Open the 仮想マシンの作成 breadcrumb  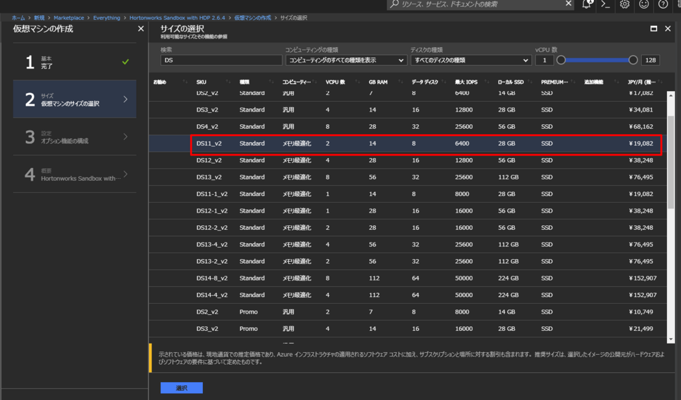[252, 18]
